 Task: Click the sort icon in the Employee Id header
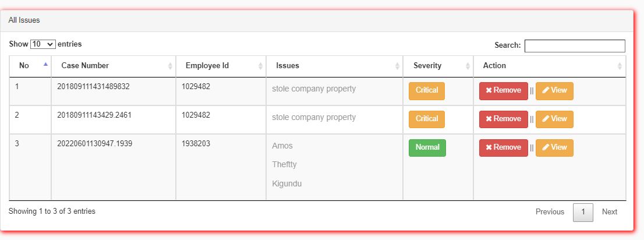point(260,66)
